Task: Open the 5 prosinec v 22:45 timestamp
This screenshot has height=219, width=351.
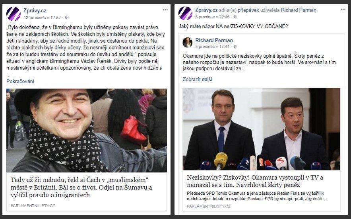Action: tap(212, 17)
